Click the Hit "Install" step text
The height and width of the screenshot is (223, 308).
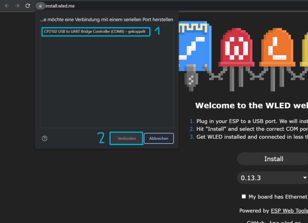[x=252, y=129]
